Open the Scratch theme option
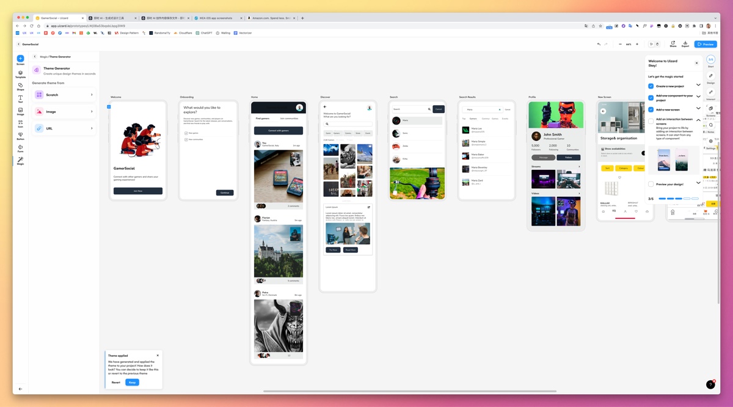Image resolution: width=733 pixels, height=407 pixels. [x=64, y=95]
